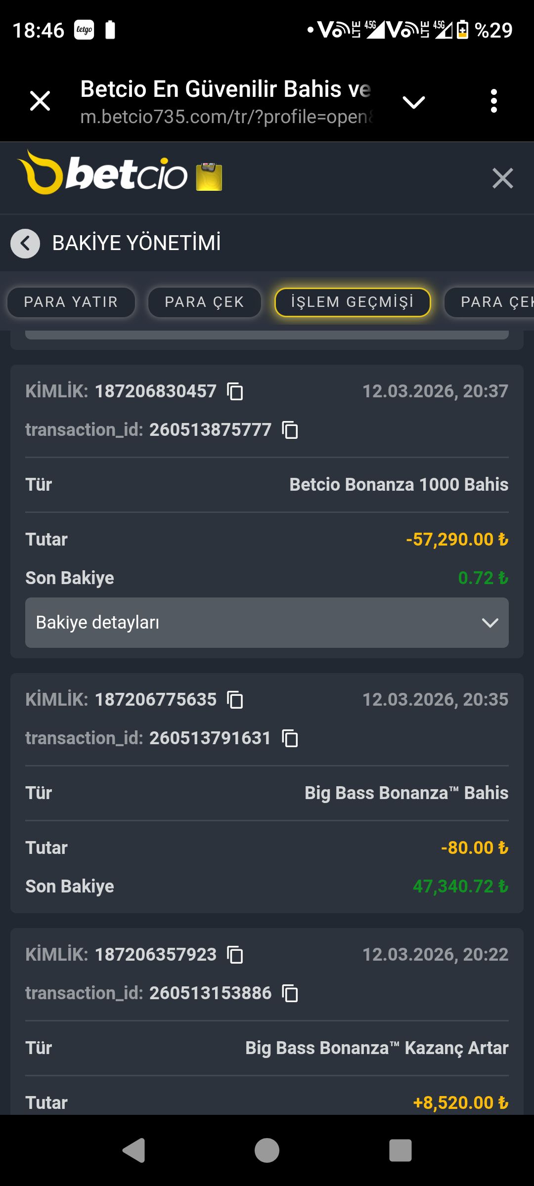The image size is (534, 1186).
Task: Select the İşlem Geçmişi tab
Action: [x=353, y=302]
